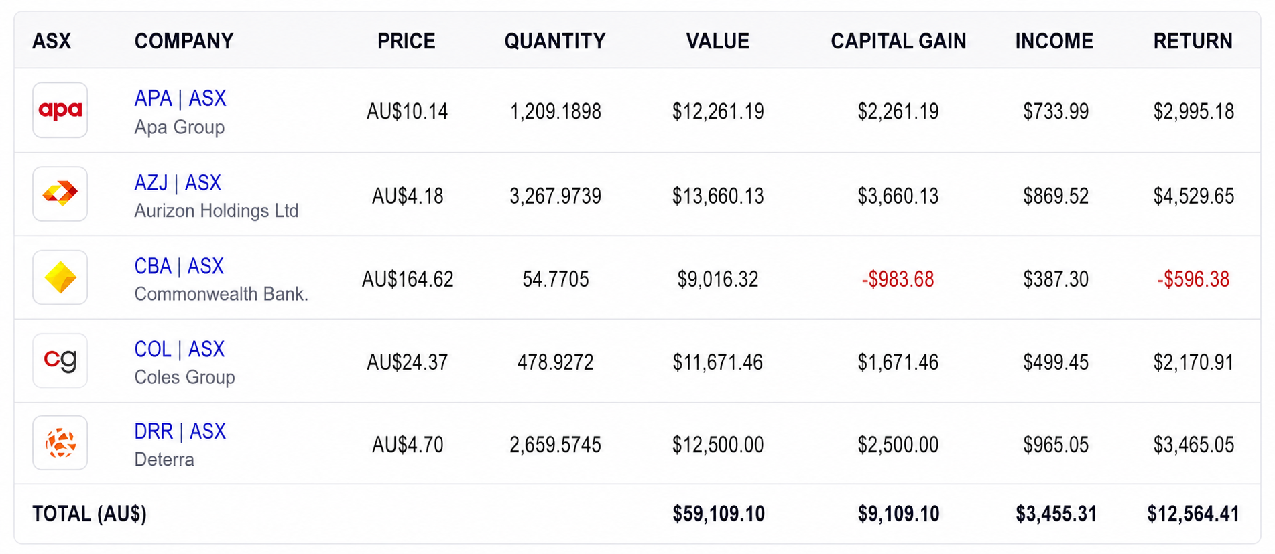Viewport: 1275px width, 554px height.
Task: Select the Apa Group company name
Action: coord(179,127)
